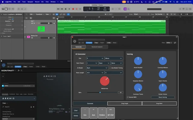Toggle the Cycle loop button in transport
193x120 pixels.
(x=80, y=9)
